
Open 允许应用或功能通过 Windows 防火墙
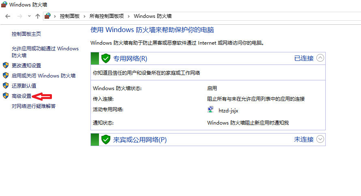[45, 52]
